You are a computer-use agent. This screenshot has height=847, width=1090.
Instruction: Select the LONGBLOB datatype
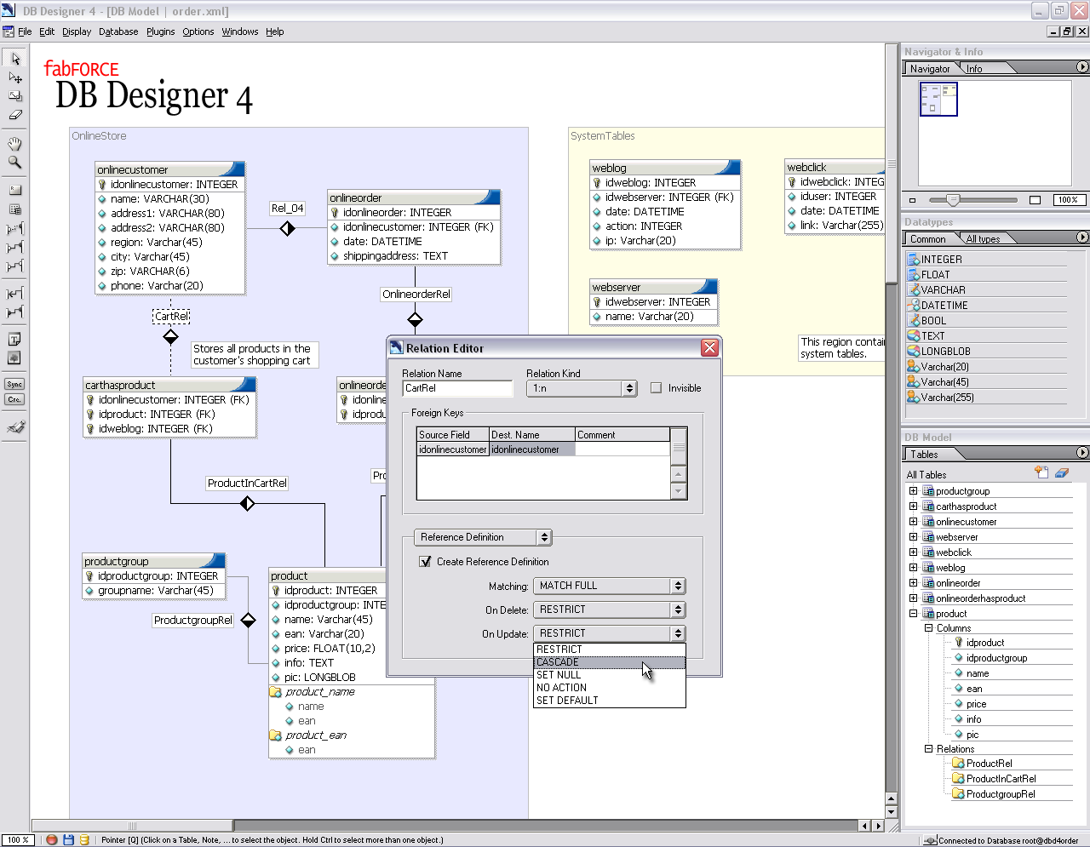(x=945, y=352)
